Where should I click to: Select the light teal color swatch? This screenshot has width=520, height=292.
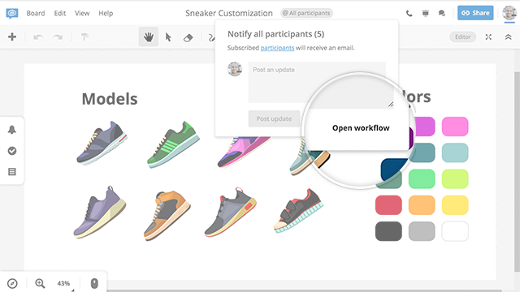[x=455, y=152]
